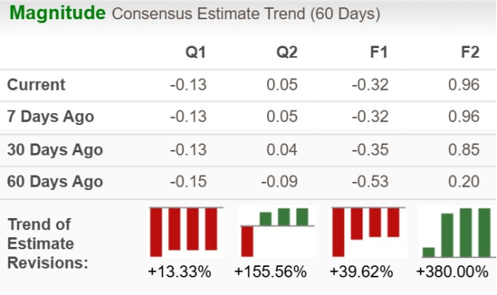Select the F2 column header
497x295 pixels.
(x=470, y=52)
